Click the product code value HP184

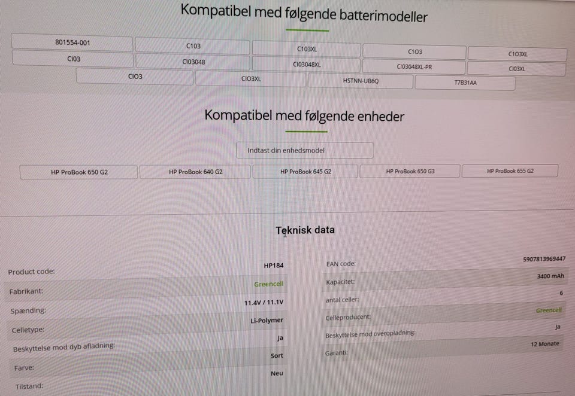274,266
